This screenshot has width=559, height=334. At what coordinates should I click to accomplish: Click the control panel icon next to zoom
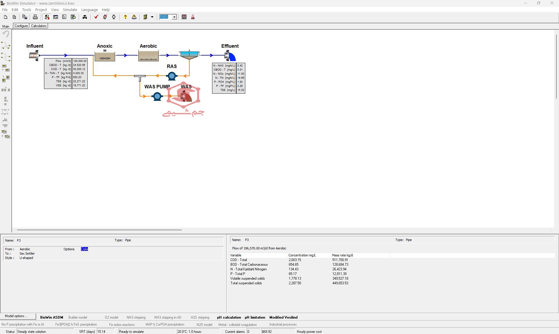coord(184,17)
